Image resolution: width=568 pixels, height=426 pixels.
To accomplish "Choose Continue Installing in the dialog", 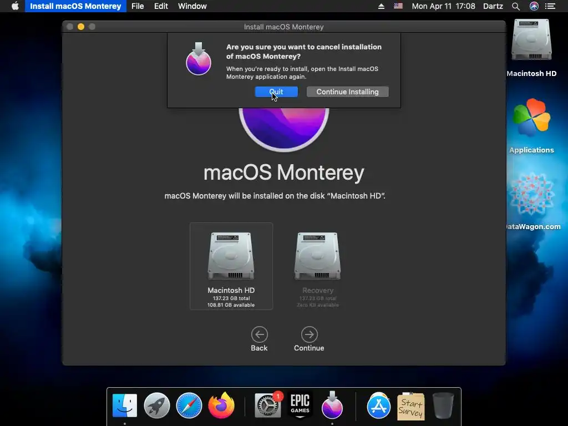I will pyautogui.click(x=347, y=92).
